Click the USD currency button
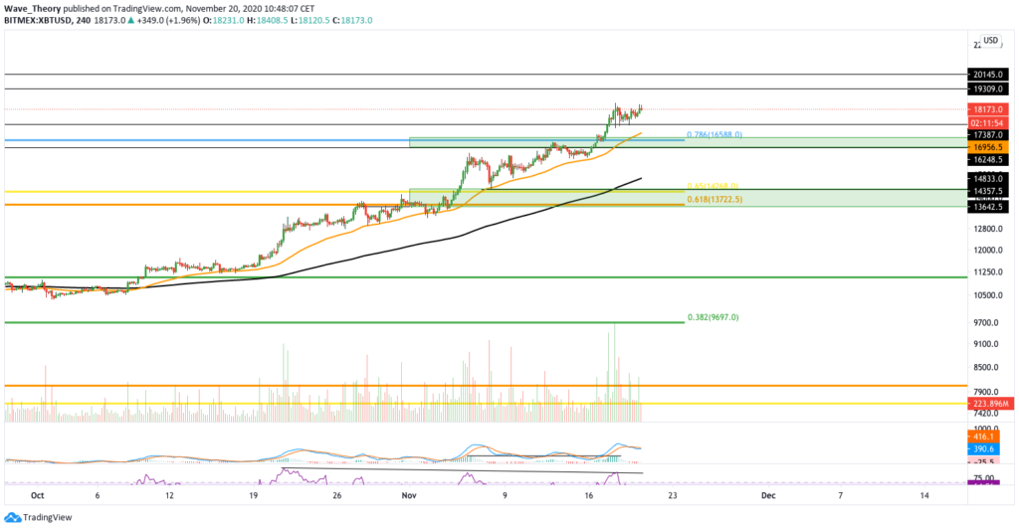 pyautogui.click(x=990, y=40)
